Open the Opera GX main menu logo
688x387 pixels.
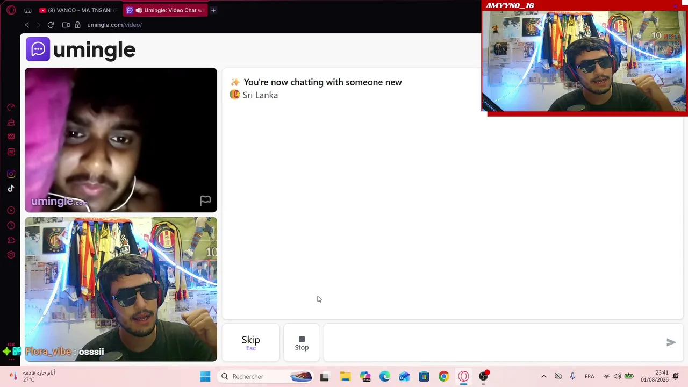pyautogui.click(x=11, y=10)
